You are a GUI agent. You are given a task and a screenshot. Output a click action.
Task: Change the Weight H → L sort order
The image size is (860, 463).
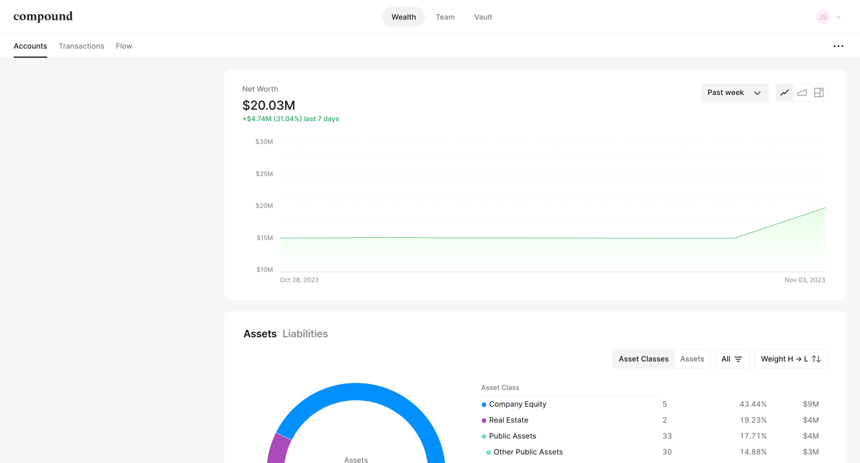(791, 359)
